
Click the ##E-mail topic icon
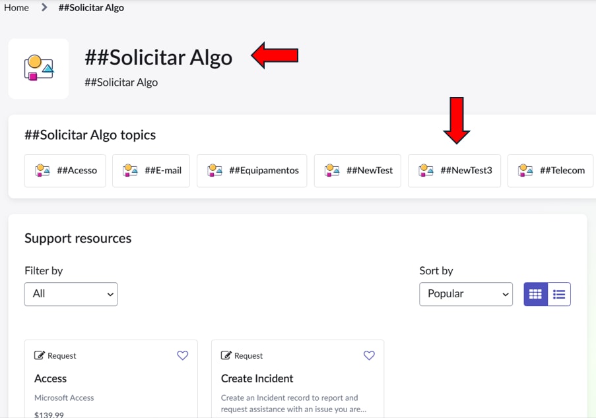point(130,171)
